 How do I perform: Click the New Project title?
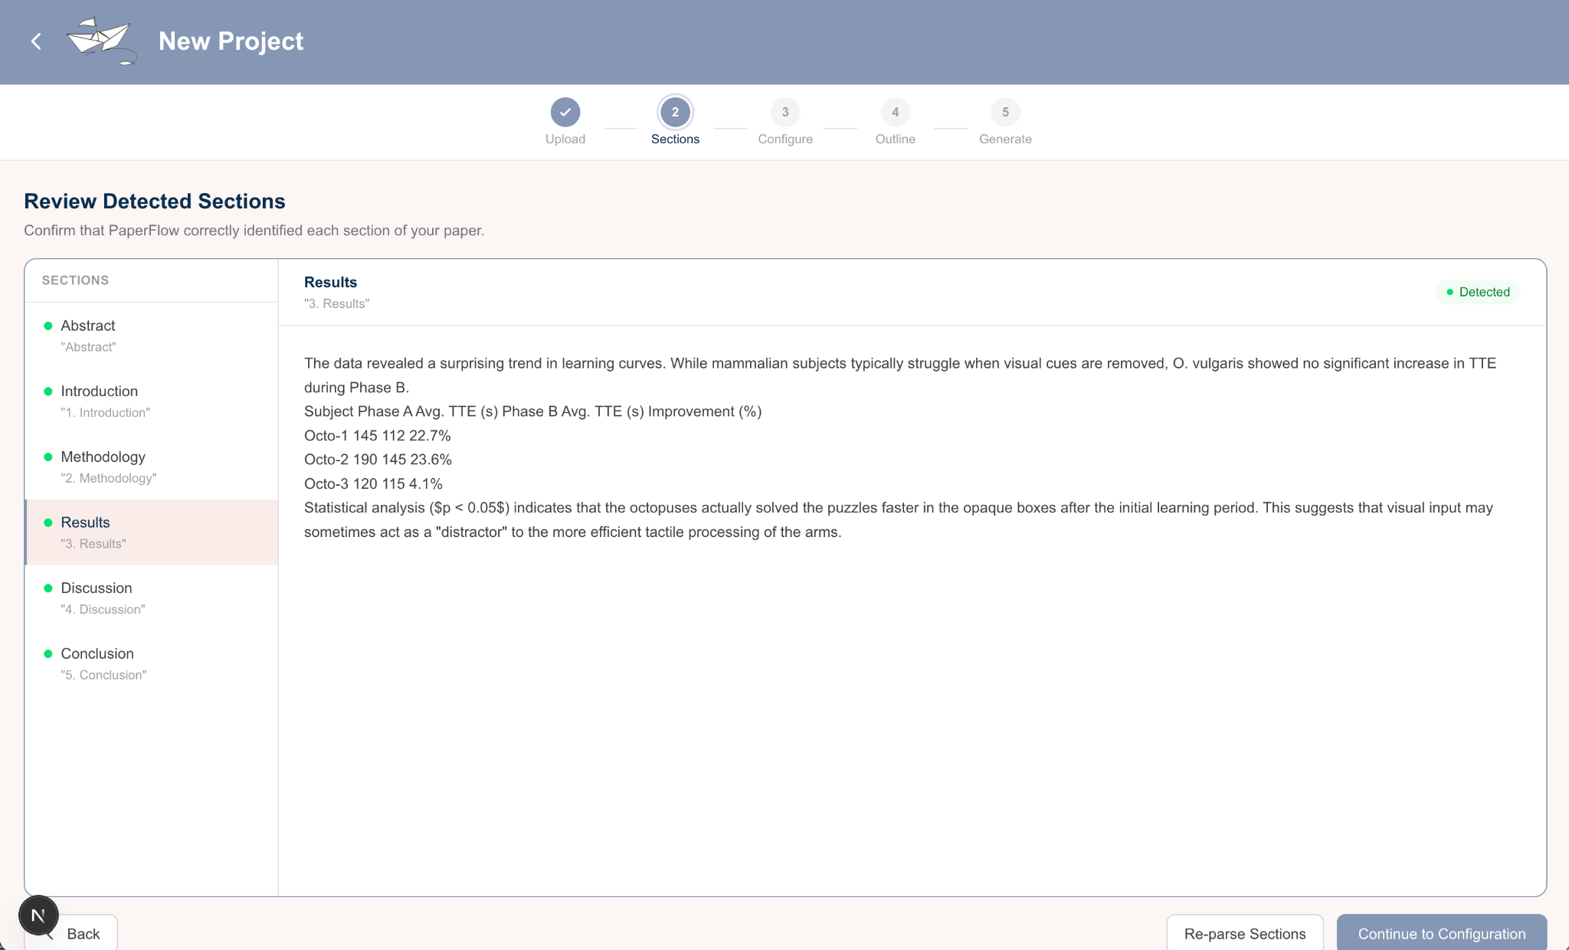click(x=231, y=41)
